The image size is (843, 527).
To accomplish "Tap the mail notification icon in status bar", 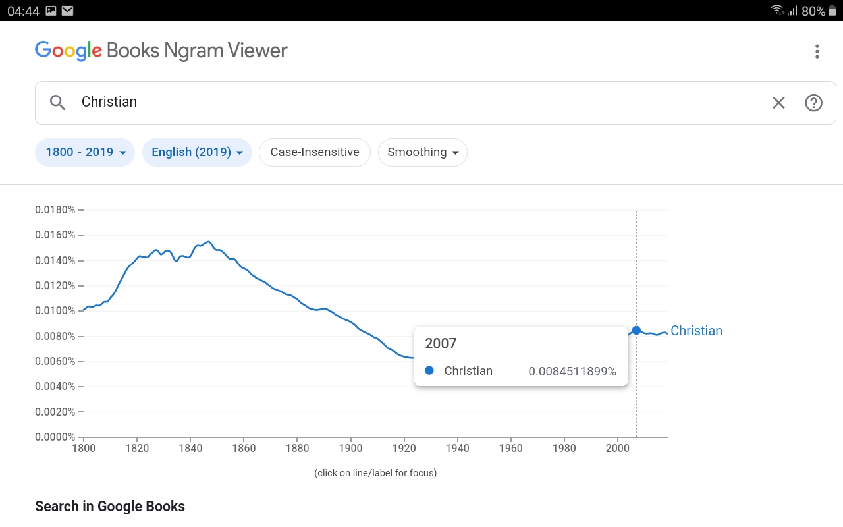I will pos(67,11).
